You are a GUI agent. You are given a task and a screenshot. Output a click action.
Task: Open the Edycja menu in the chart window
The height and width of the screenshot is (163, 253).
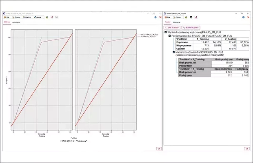click(17, 17)
